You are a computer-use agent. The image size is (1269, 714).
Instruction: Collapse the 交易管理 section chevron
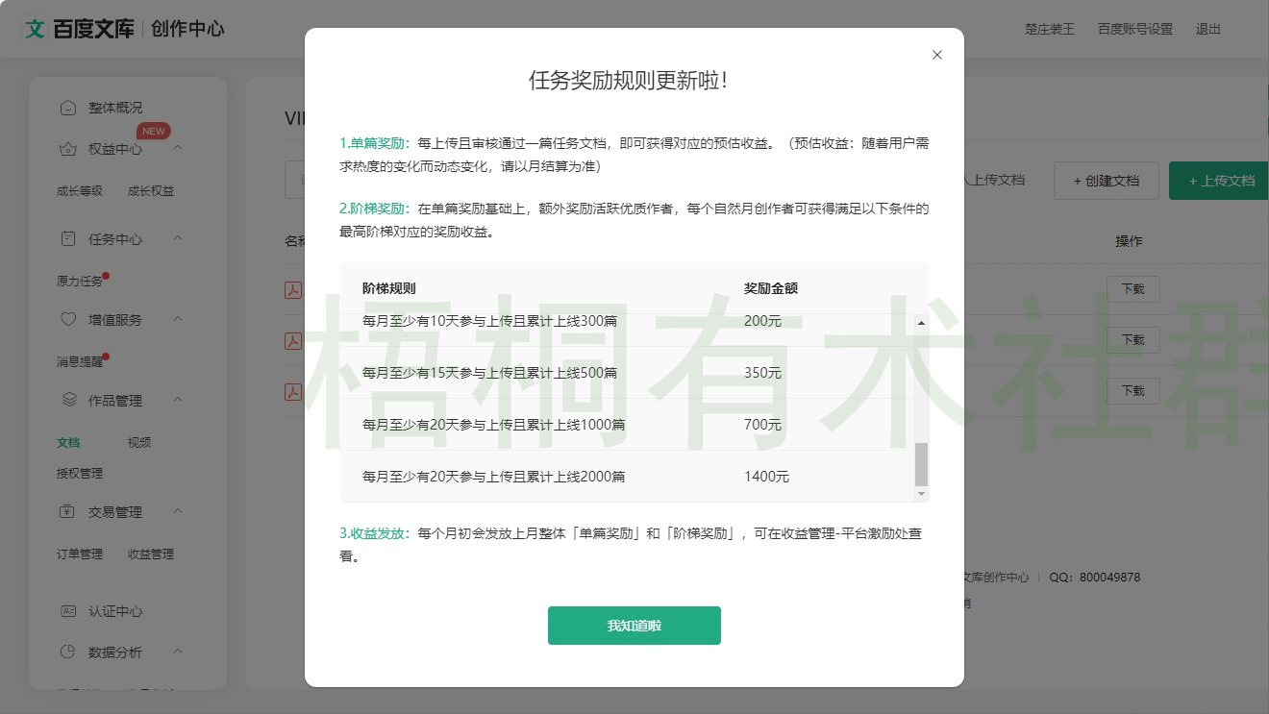(x=177, y=512)
